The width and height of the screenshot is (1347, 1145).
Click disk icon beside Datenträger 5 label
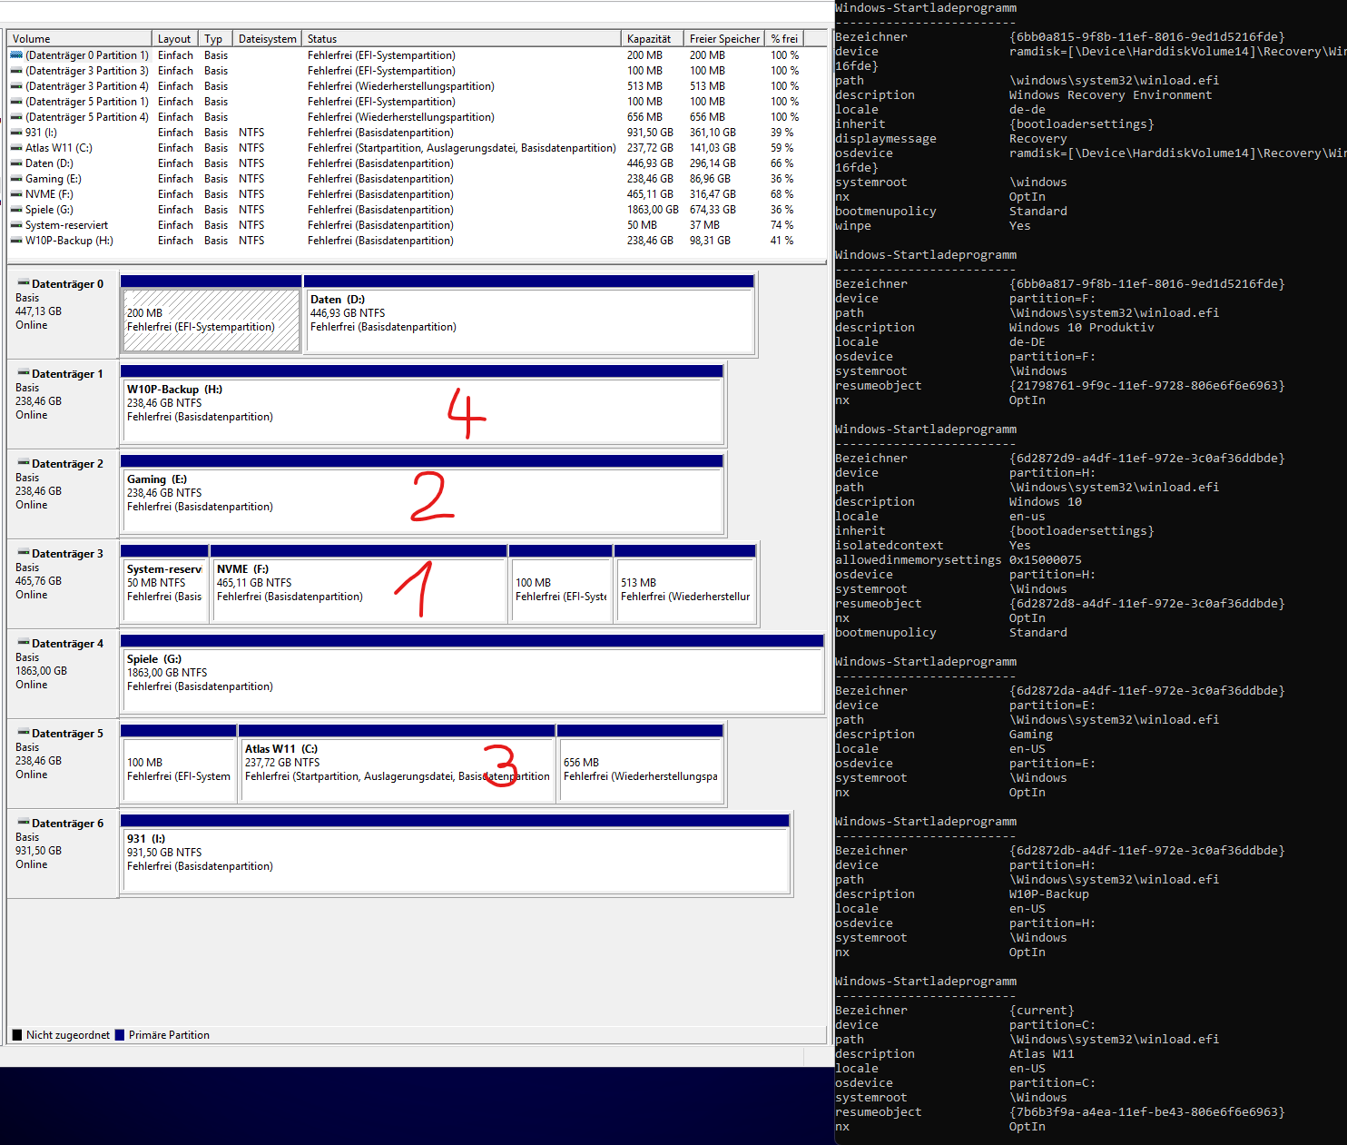pos(24,733)
